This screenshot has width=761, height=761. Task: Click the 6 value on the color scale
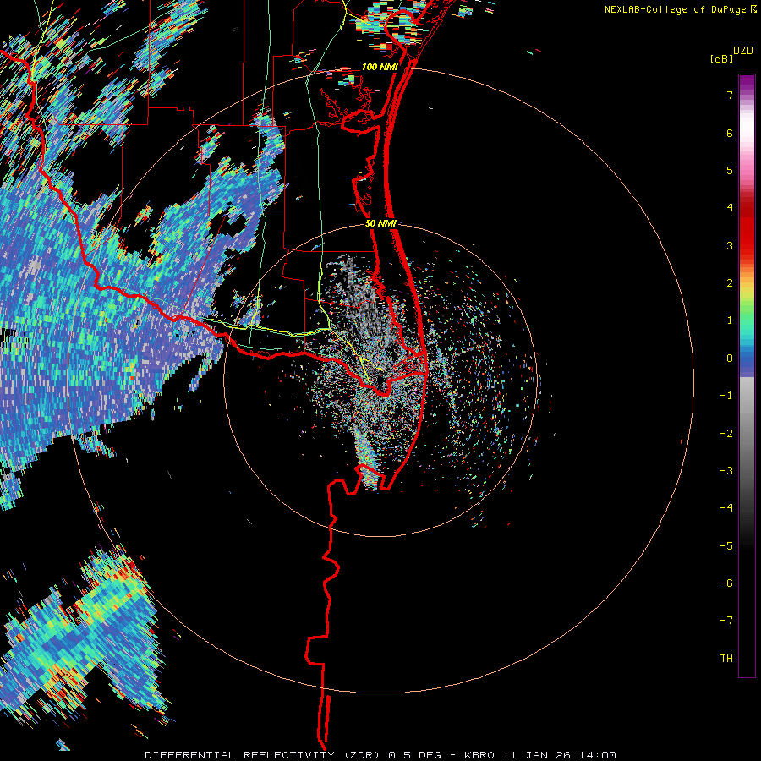click(730, 133)
